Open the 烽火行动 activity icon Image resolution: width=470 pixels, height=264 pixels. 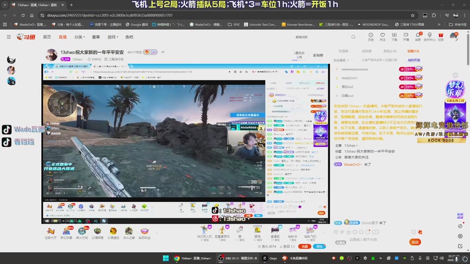click(x=82, y=233)
